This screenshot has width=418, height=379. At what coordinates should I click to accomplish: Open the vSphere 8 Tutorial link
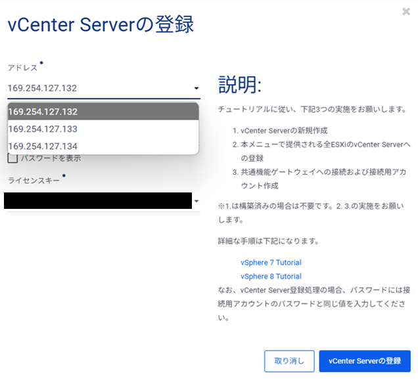pyautogui.click(x=271, y=277)
